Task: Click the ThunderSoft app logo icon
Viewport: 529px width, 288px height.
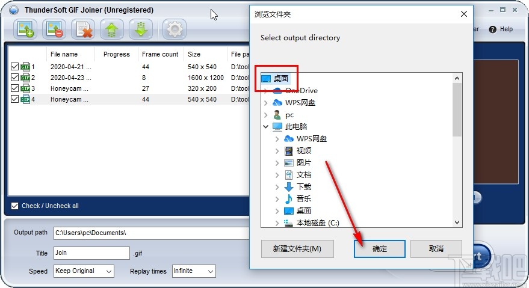Action: point(13,10)
